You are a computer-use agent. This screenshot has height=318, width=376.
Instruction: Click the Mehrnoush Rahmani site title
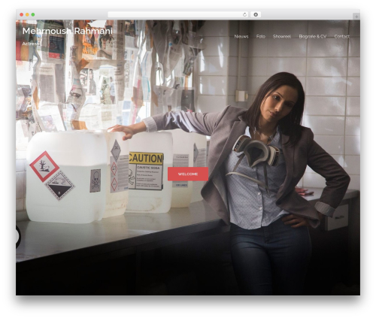coord(68,31)
